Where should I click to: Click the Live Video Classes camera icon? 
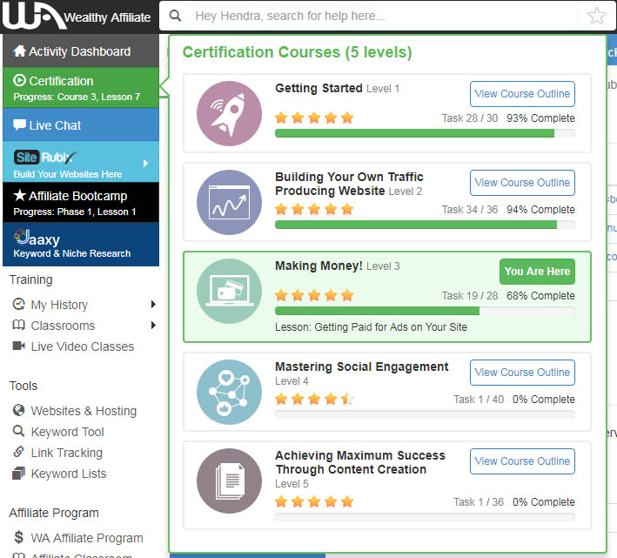[18, 346]
